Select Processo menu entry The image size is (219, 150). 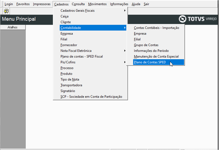coord(93,68)
